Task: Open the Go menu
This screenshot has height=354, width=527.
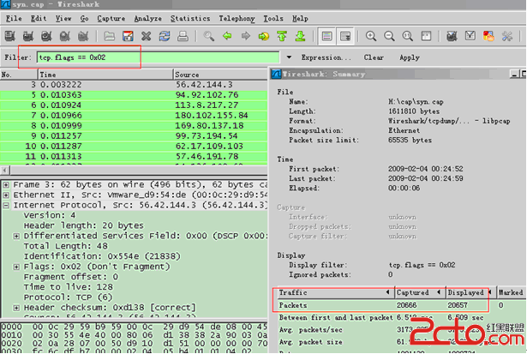Action: pyautogui.click(x=84, y=19)
